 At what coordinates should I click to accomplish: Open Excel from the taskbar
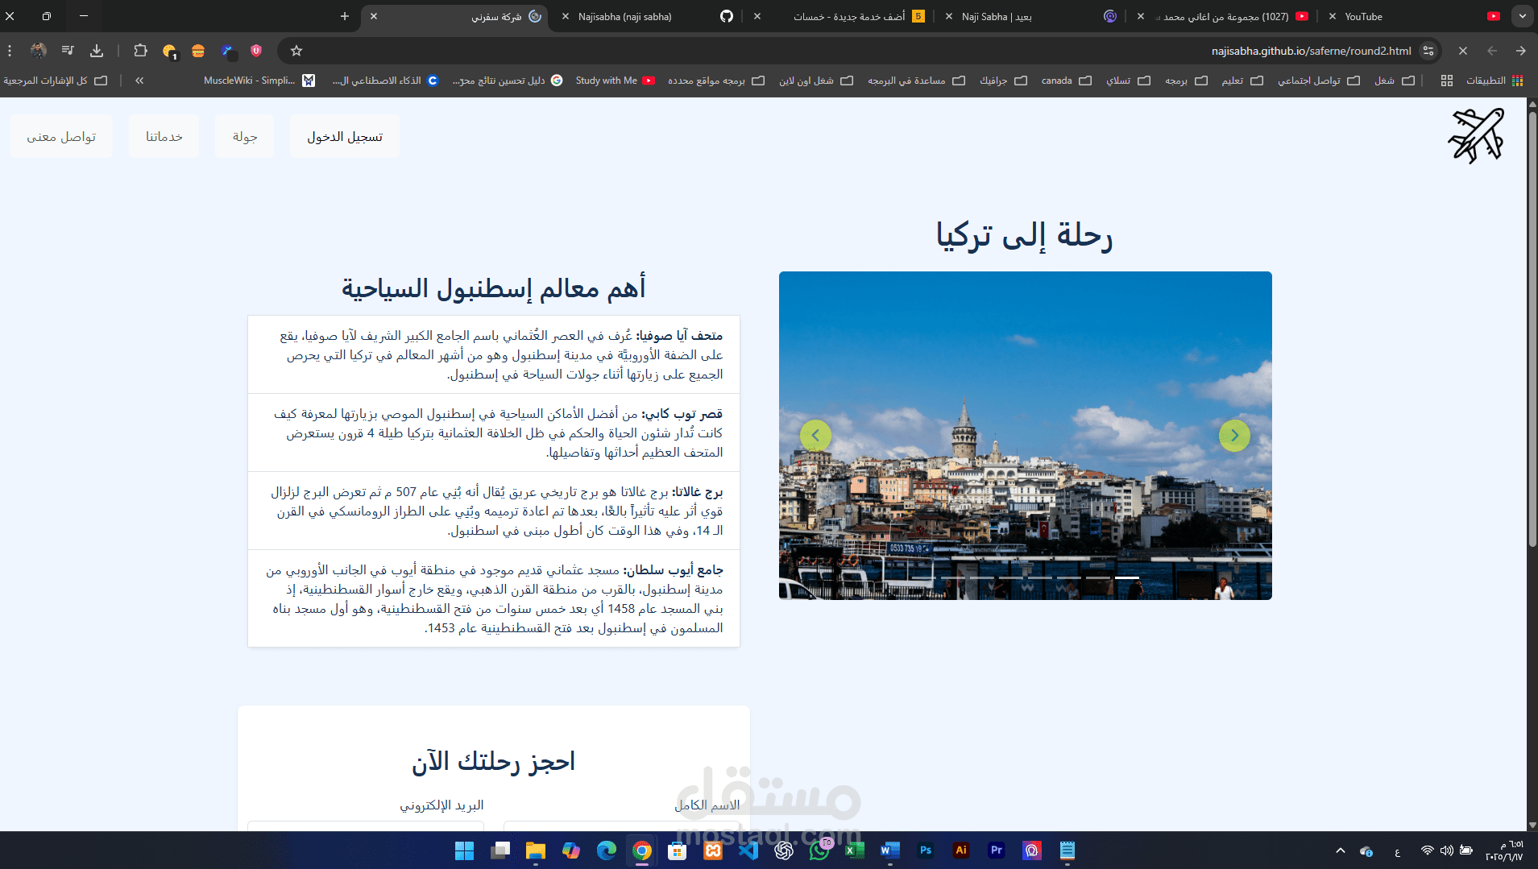[855, 850]
